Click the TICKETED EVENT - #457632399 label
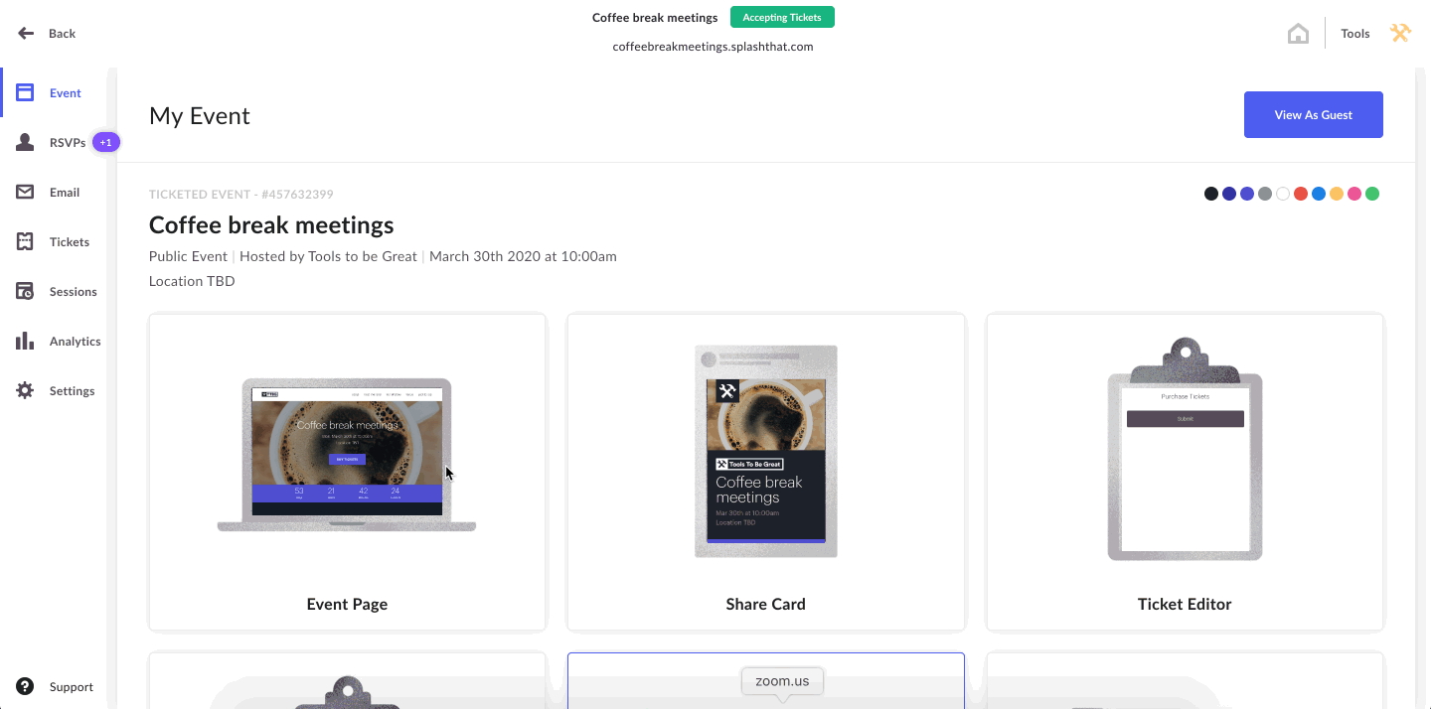Screen dimensions: 1431x709 (241, 195)
